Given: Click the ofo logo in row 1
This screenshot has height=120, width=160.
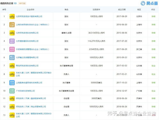Looking at the screenshot, I should (12, 17).
